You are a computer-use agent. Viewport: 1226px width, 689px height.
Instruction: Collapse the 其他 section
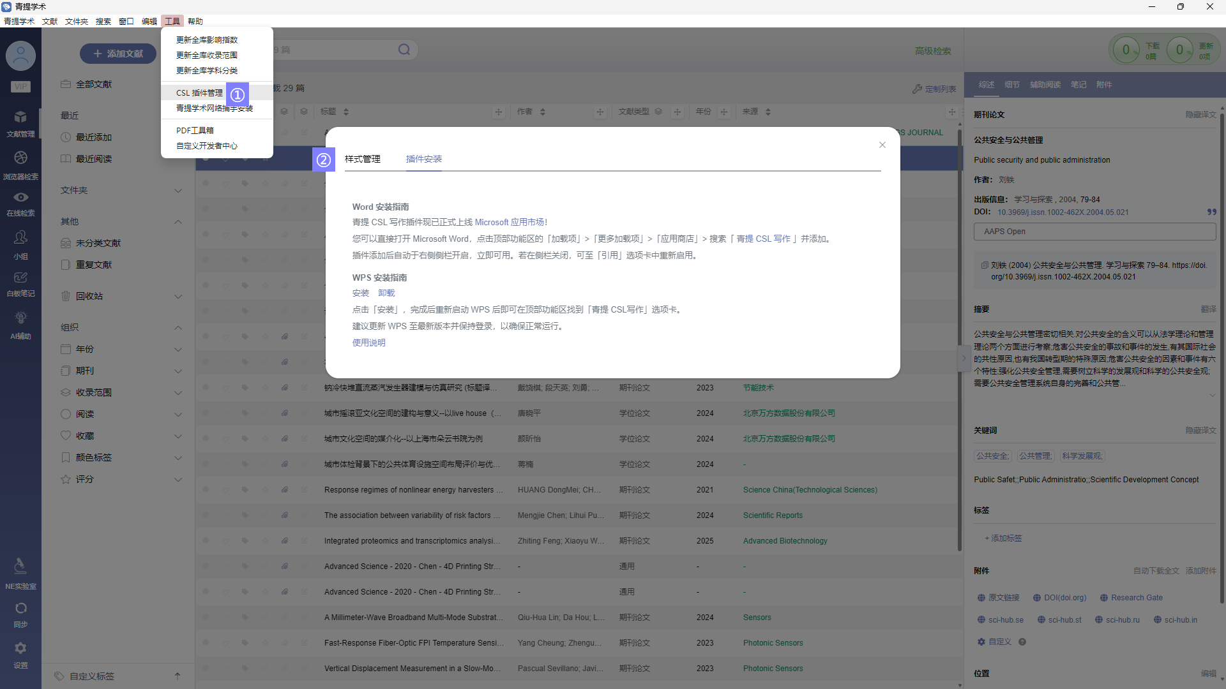tap(178, 222)
